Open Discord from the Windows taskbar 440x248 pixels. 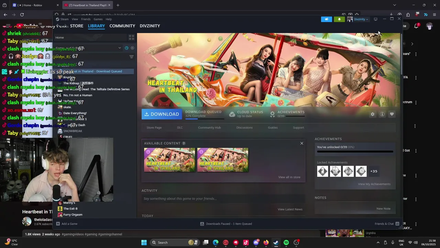256,242
